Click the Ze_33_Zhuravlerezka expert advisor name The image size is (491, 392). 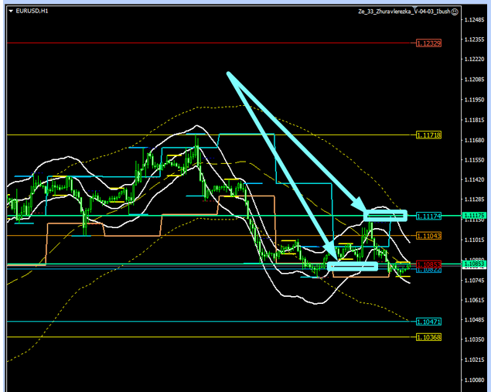tap(403, 12)
